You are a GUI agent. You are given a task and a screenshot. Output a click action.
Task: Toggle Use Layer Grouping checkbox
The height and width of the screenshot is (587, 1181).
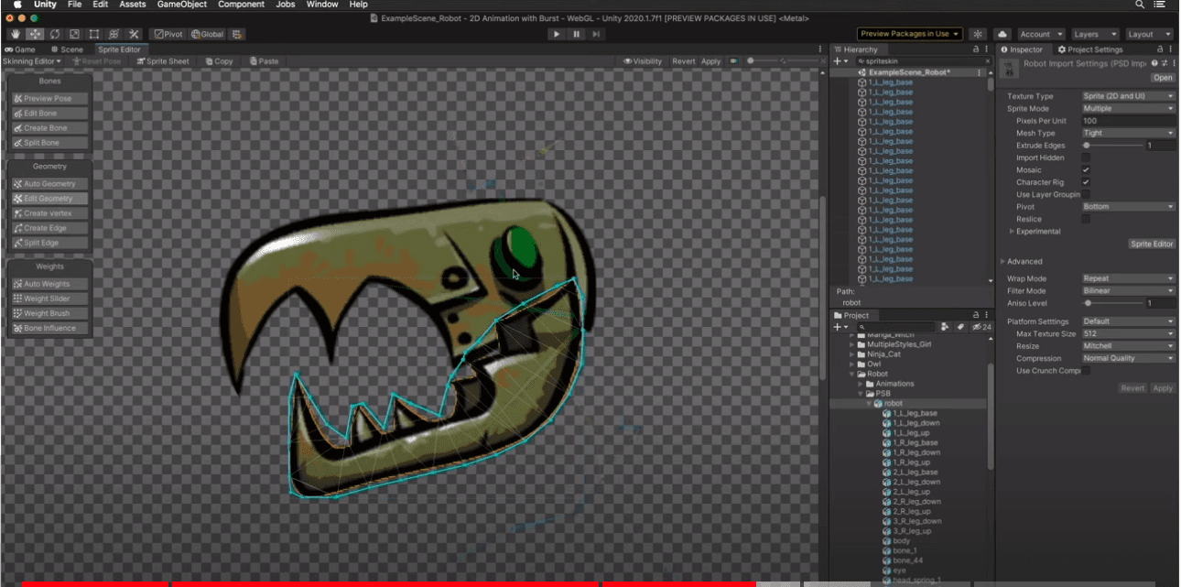[x=1086, y=194]
